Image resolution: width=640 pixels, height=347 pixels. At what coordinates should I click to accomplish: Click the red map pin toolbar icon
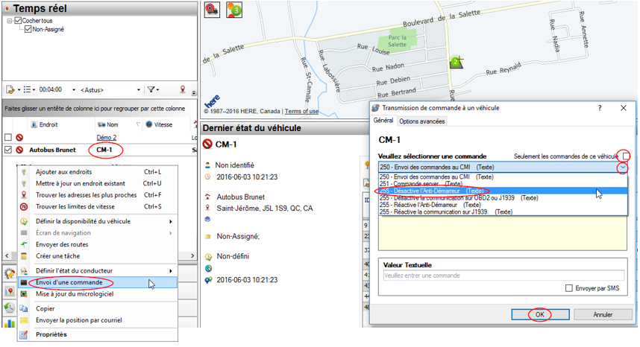coord(183,89)
